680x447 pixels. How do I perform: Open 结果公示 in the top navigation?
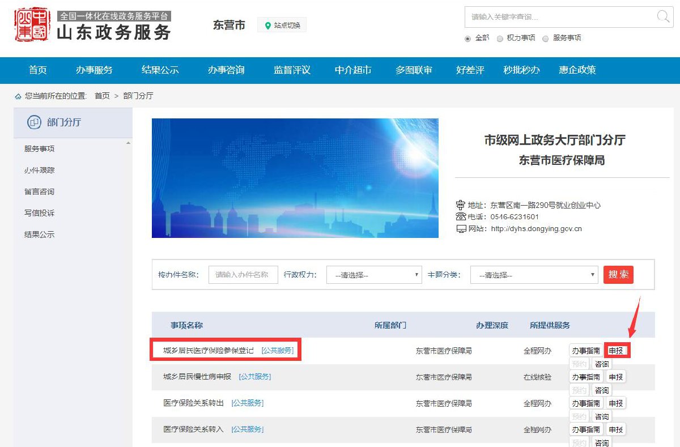(x=160, y=70)
